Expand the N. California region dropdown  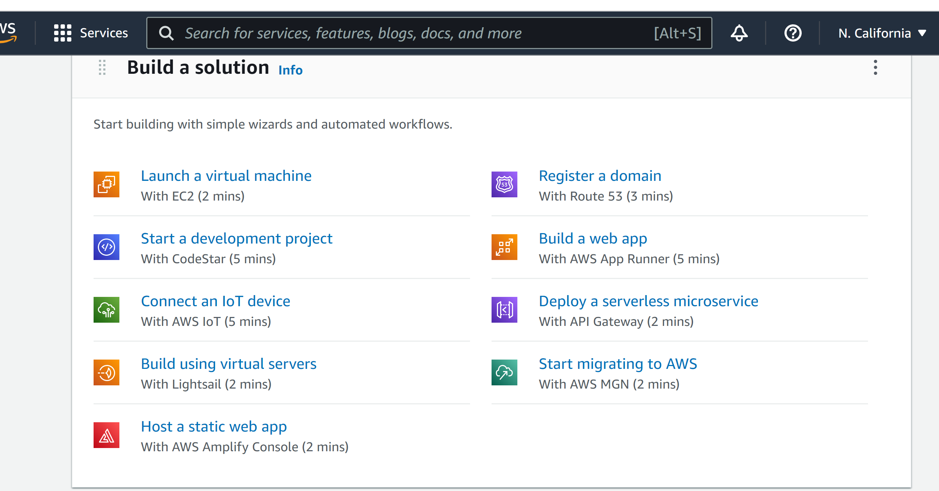(882, 33)
